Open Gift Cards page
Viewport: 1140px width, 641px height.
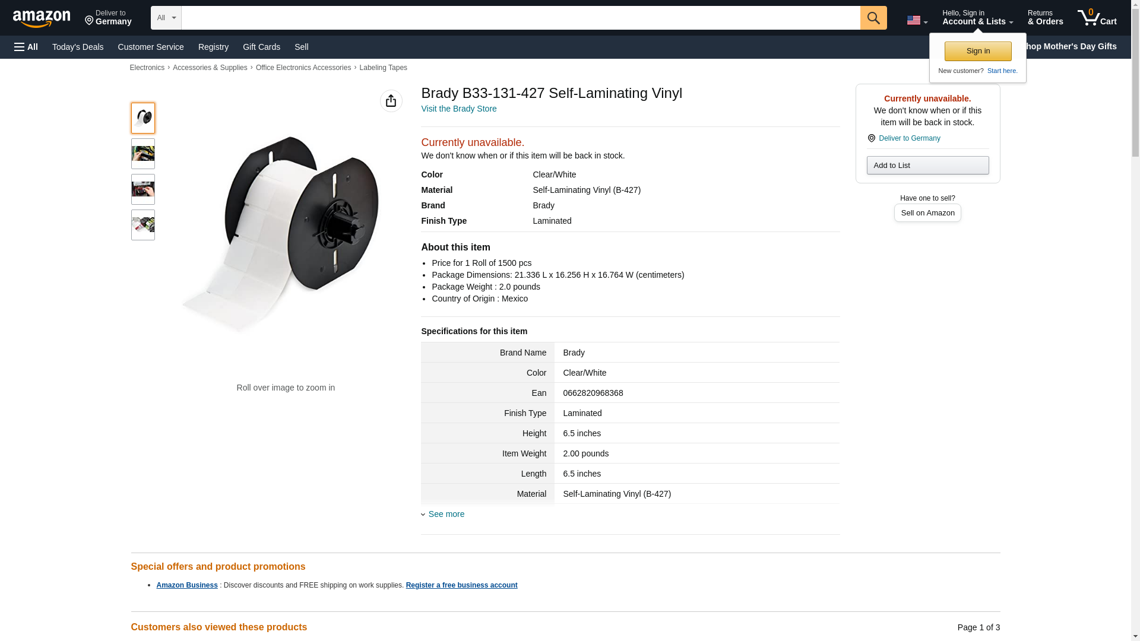(x=261, y=47)
